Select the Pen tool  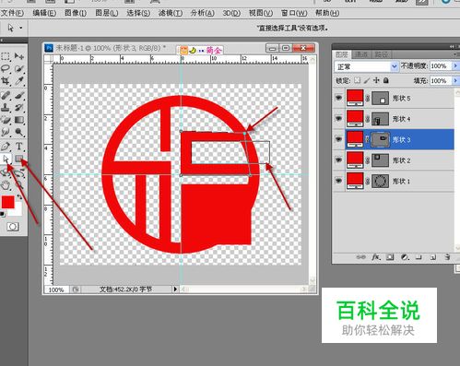tap(6, 146)
